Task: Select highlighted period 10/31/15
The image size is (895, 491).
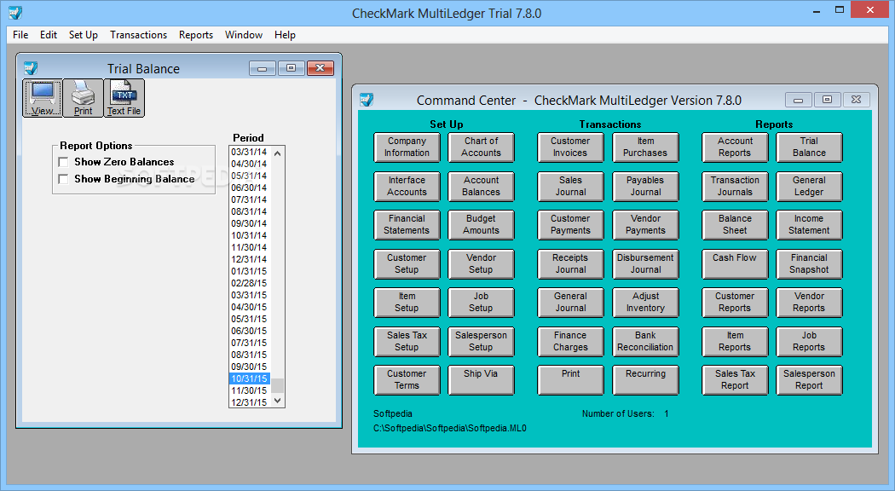Action: pos(249,378)
